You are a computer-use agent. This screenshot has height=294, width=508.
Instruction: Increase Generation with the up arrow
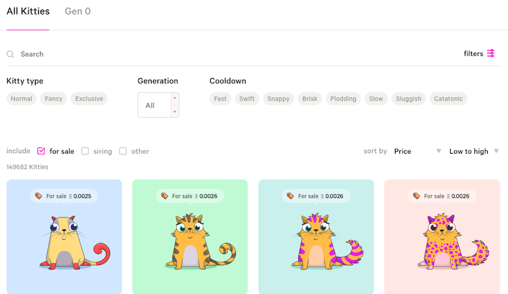(x=175, y=98)
